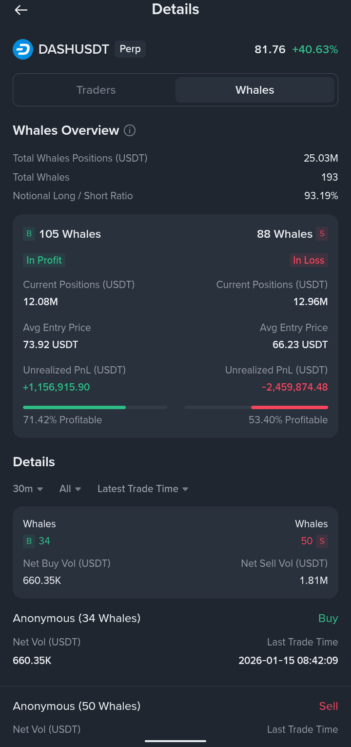The width and height of the screenshot is (351, 747).
Task: Switch to the Whales tab
Action: (255, 90)
